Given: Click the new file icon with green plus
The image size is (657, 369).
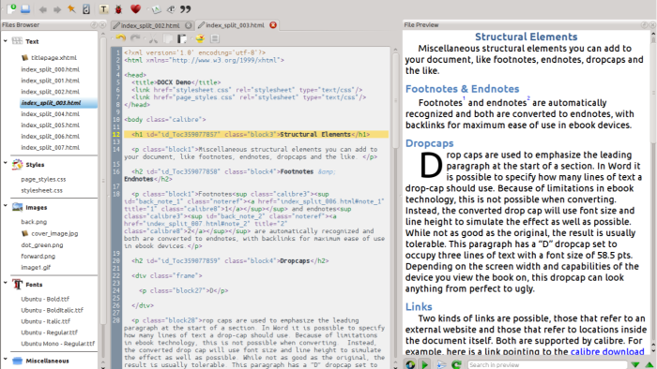Looking at the screenshot, I should (11, 8).
